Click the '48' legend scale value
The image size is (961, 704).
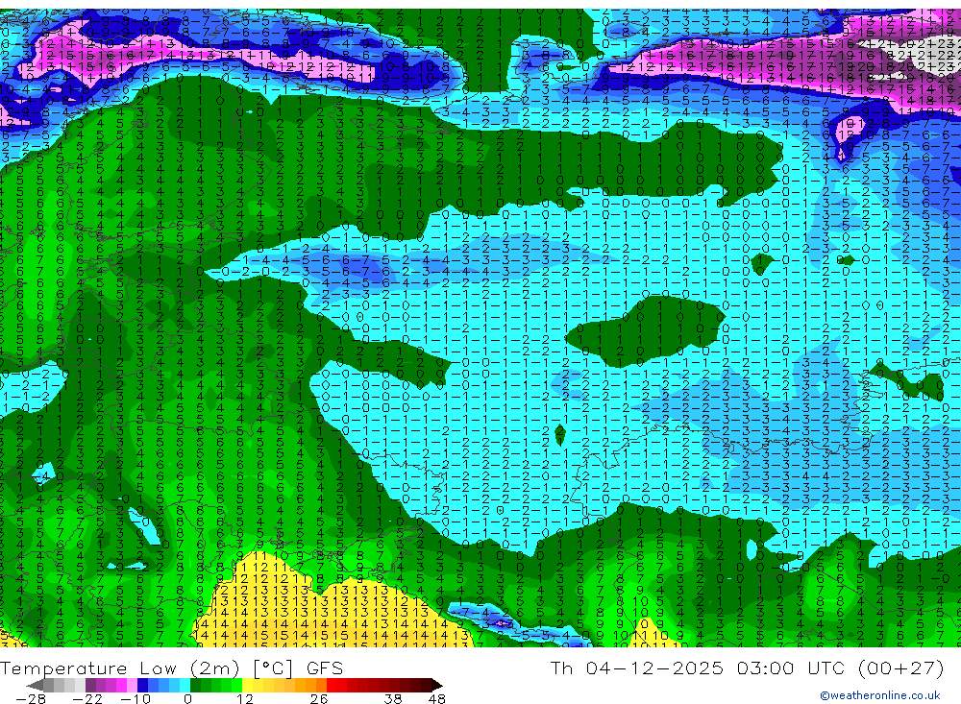[437, 699]
